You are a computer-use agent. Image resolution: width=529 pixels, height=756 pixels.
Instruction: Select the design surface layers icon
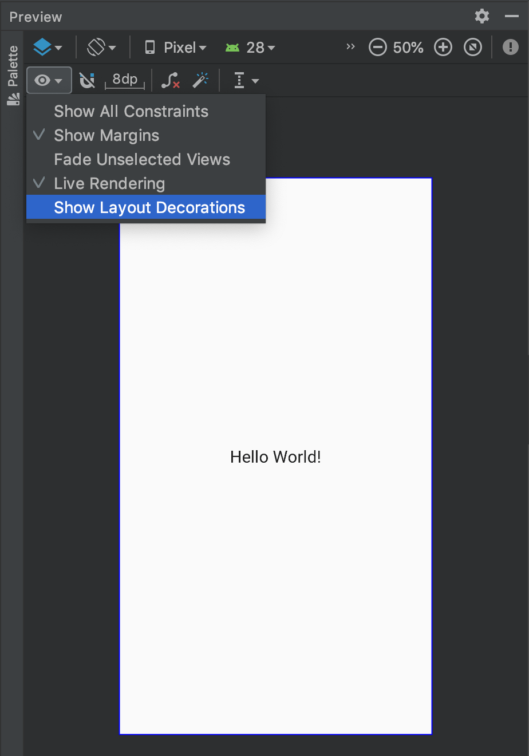(43, 47)
